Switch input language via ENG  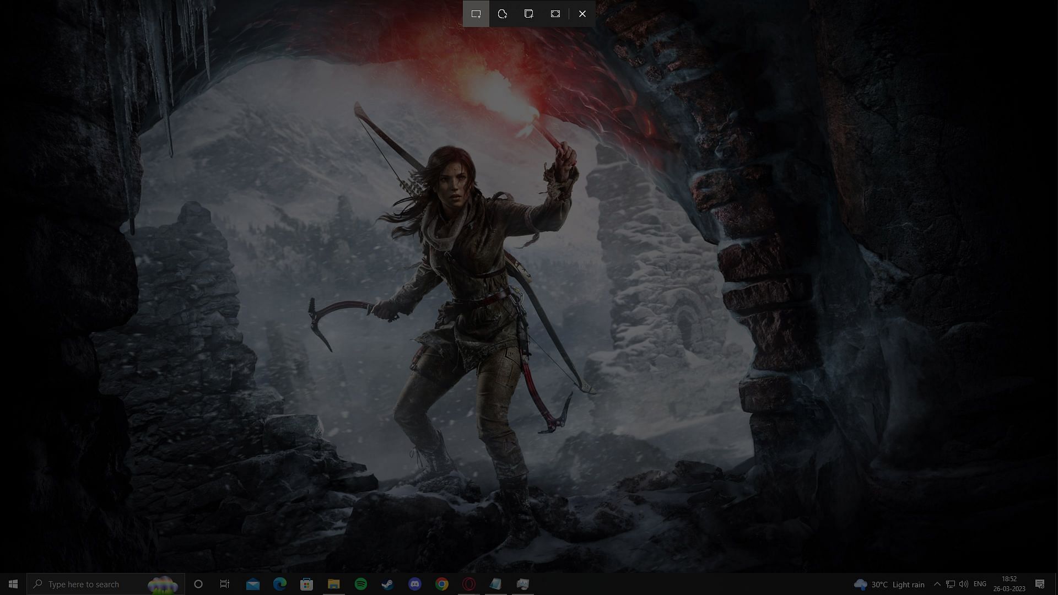pos(980,584)
